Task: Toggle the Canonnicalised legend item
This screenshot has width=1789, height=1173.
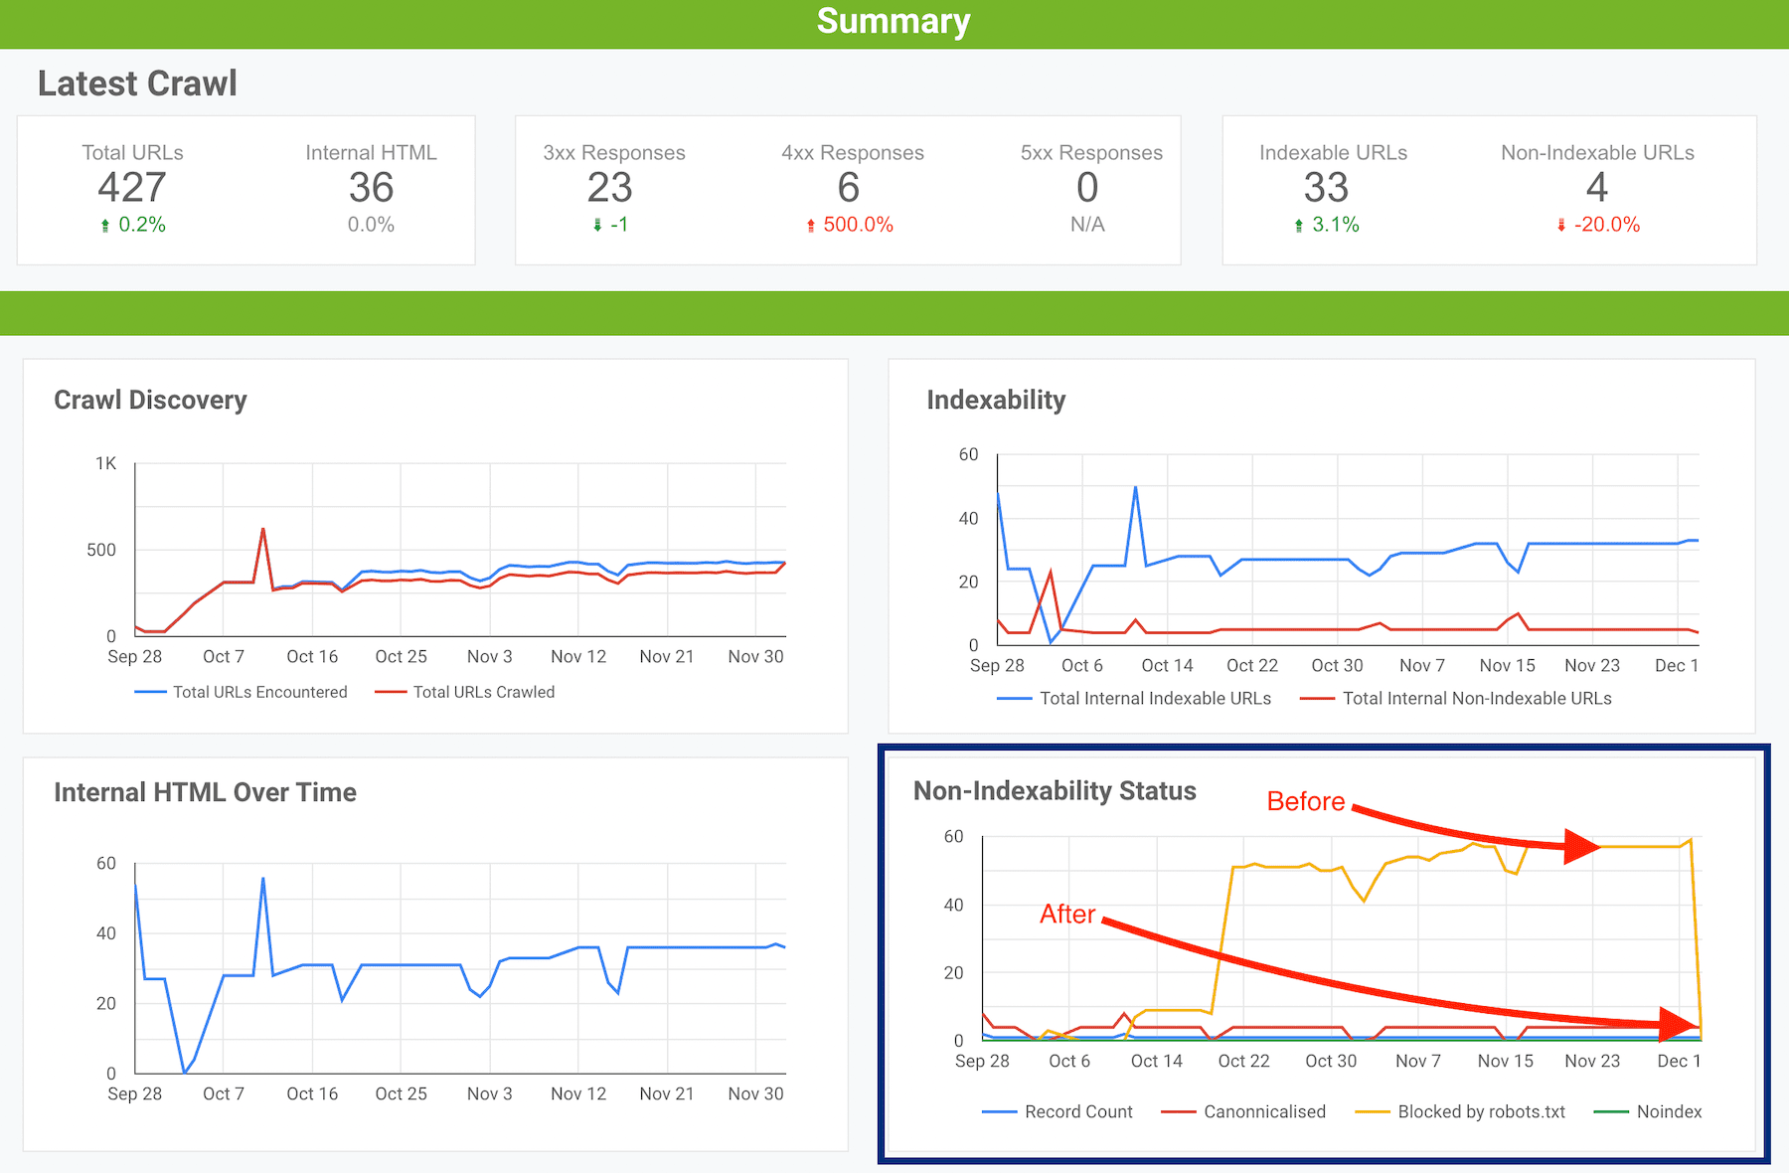Action: (x=1242, y=1111)
